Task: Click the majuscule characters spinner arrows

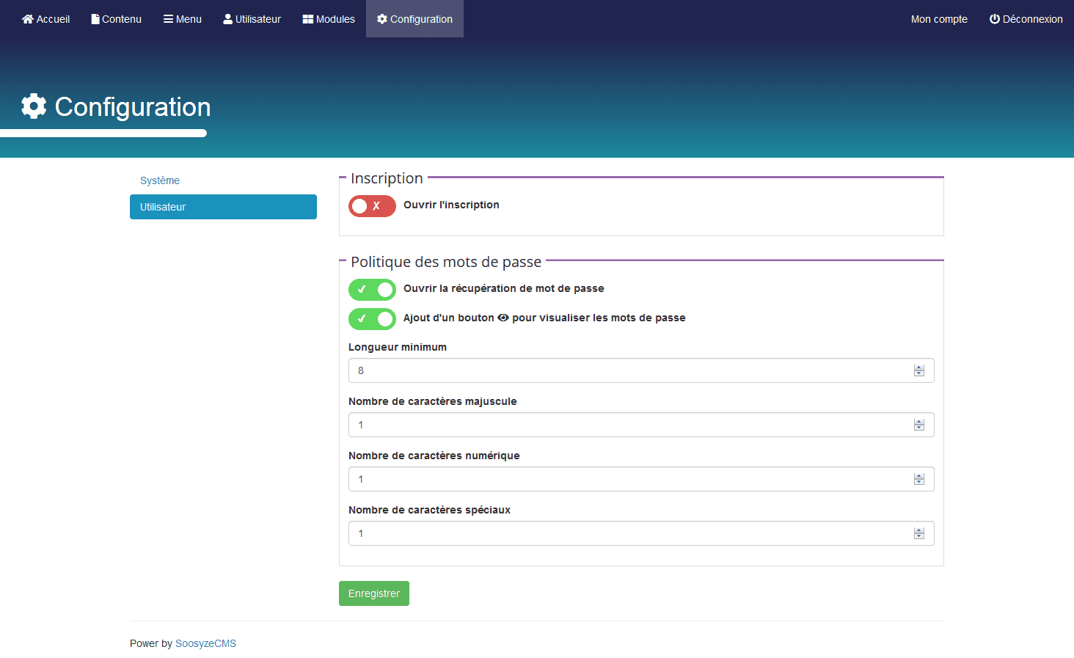Action: pos(918,425)
